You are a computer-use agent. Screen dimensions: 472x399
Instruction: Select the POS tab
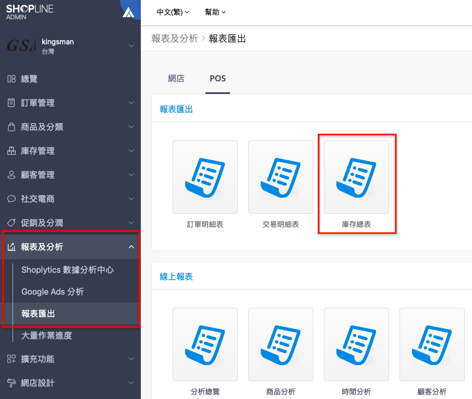(x=217, y=79)
